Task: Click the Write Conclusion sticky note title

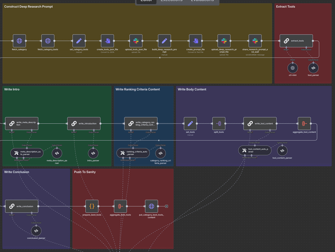Action: [16, 172]
